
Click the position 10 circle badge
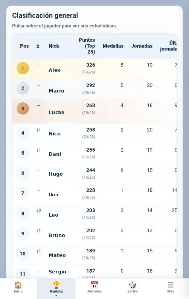23,253
